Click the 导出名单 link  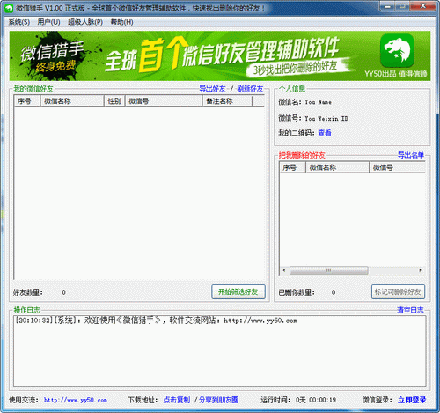pyautogui.click(x=411, y=155)
